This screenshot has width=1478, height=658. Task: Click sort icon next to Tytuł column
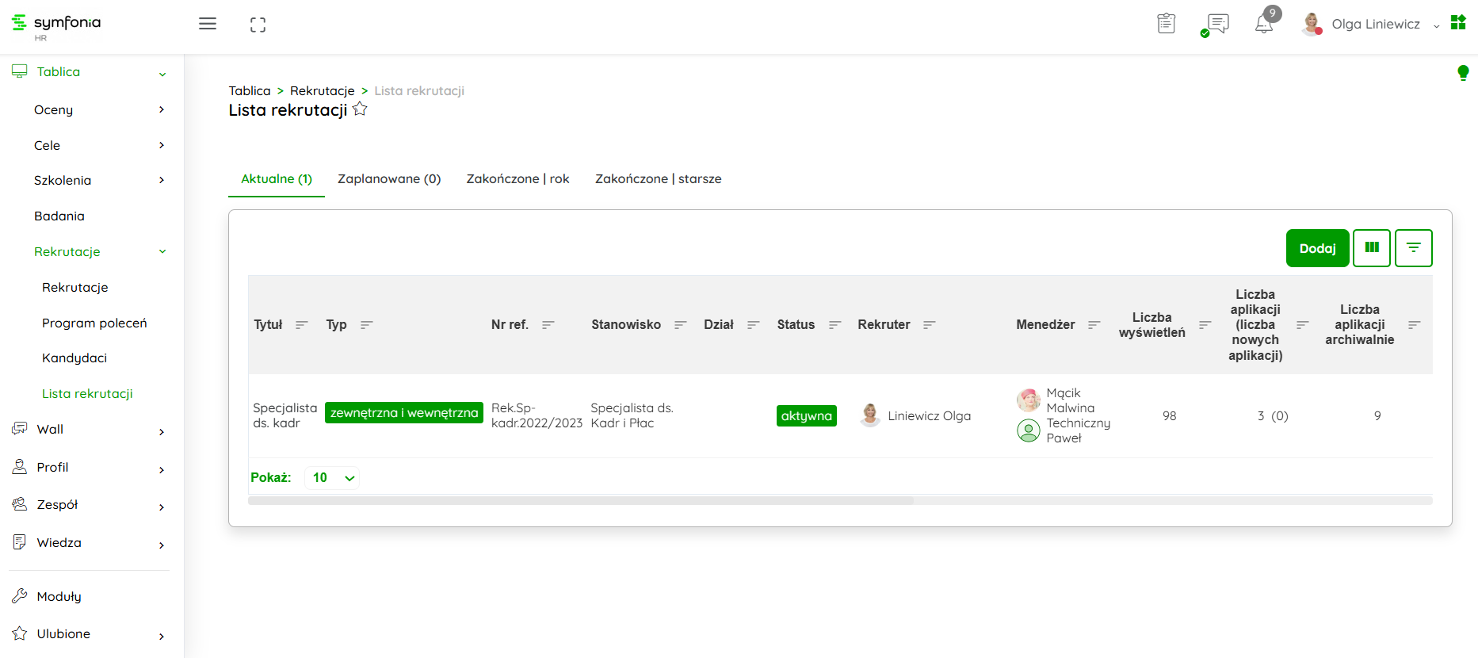click(x=301, y=325)
